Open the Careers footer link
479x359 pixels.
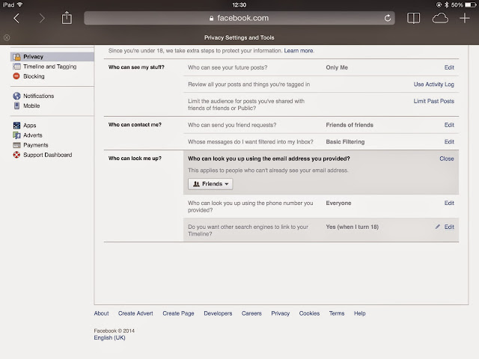251,313
